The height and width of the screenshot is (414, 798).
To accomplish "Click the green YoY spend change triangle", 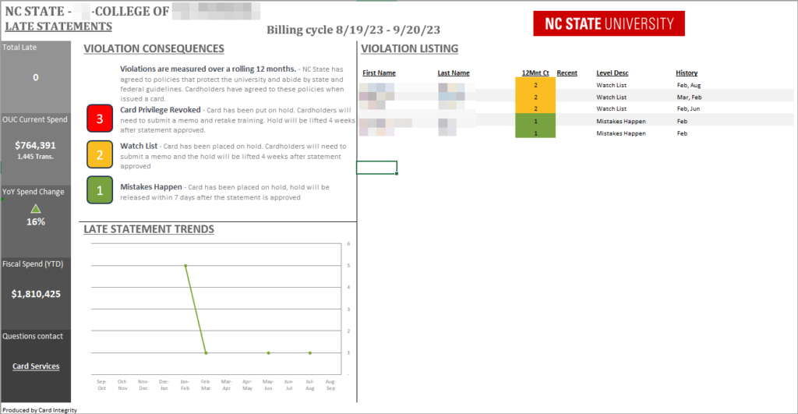I will tap(36, 208).
